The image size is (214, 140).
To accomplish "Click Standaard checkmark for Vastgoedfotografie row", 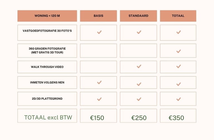I will tap(139, 32).
